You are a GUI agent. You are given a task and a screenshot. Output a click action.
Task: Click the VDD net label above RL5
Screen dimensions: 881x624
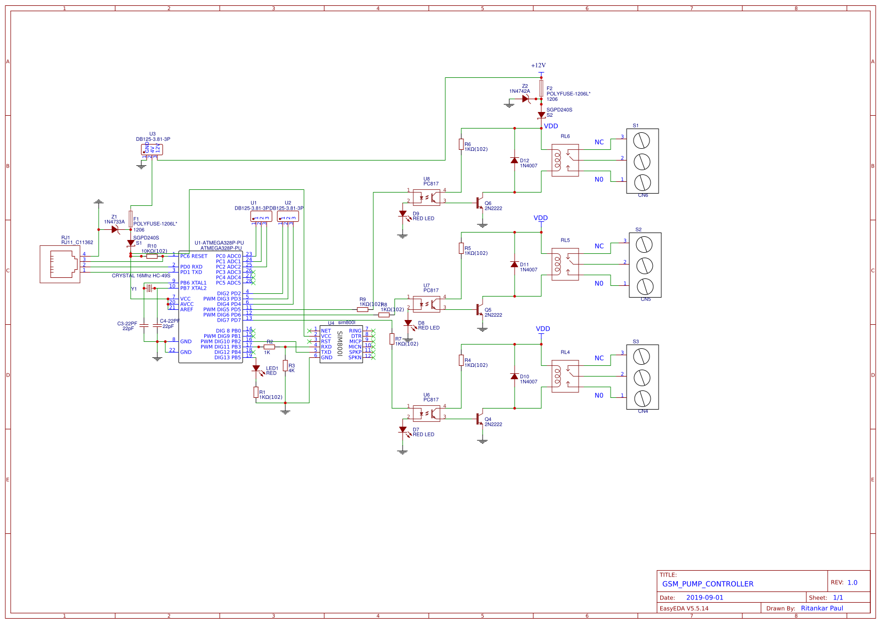click(x=542, y=218)
